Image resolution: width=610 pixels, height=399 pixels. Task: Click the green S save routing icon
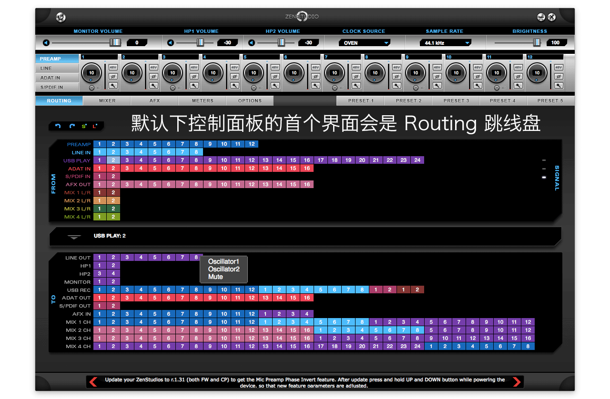84,126
